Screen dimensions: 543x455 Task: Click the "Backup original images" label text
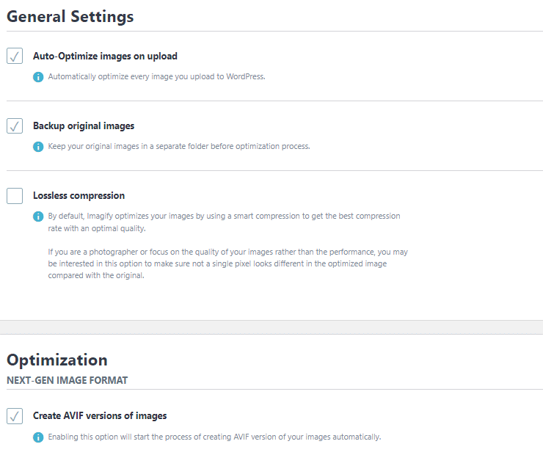point(84,125)
